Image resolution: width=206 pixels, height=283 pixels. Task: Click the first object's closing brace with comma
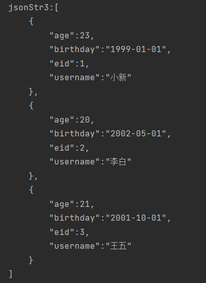(33, 91)
